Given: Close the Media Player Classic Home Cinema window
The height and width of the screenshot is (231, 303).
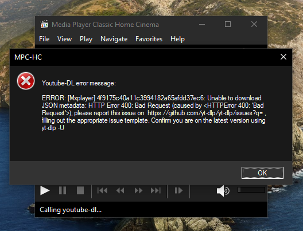Looking at the screenshot, I should click(x=254, y=24).
